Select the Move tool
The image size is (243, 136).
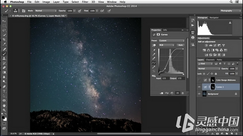pos(4,21)
